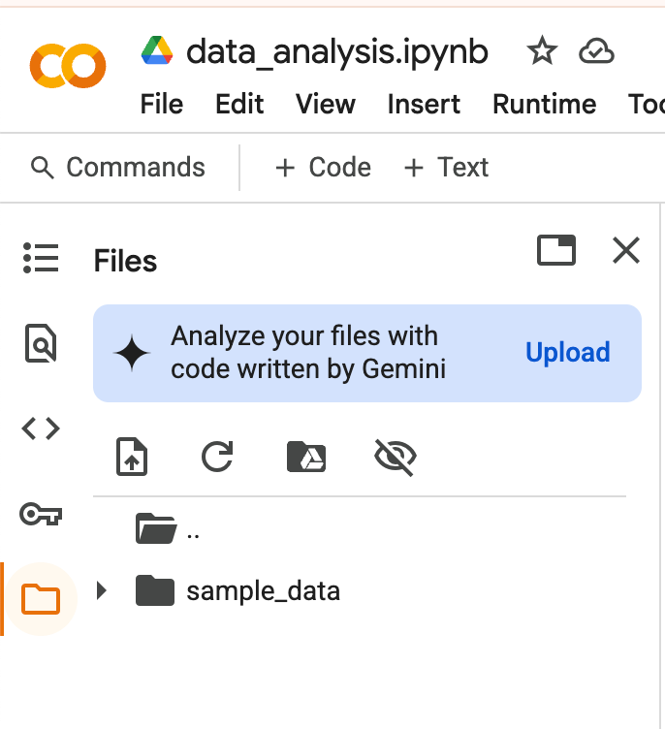
Task: Expand the sample_data folder arrow
Action: click(102, 590)
